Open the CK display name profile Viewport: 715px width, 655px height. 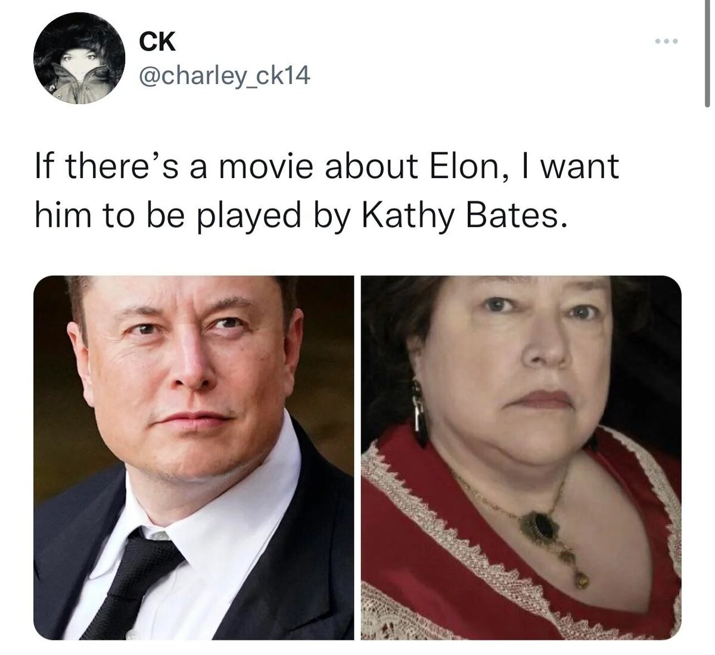click(x=157, y=41)
